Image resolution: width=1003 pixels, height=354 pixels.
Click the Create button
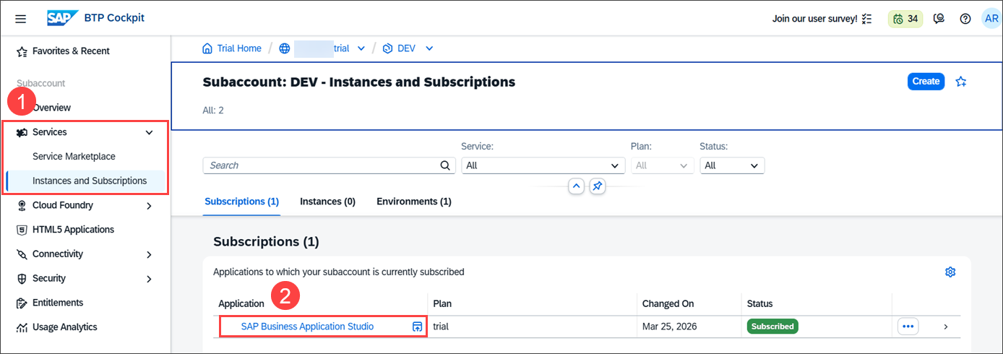coord(926,82)
